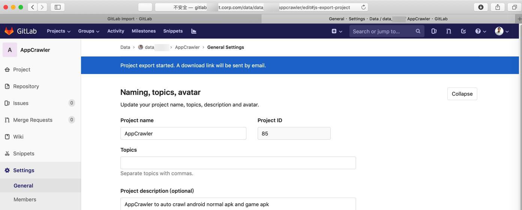Open the To-Do list icon
Viewport: 522px width, 210px height.
463,31
